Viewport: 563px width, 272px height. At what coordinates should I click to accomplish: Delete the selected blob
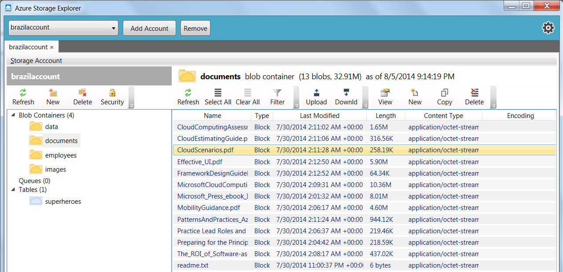click(x=475, y=97)
